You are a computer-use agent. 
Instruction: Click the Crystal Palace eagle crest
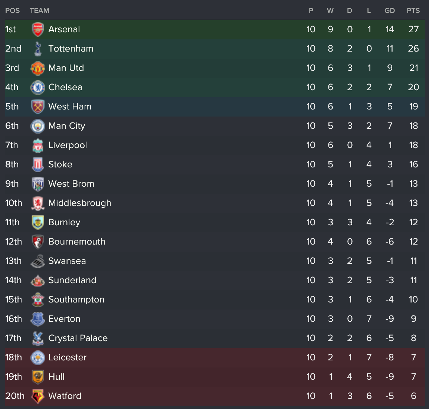pos(38,338)
